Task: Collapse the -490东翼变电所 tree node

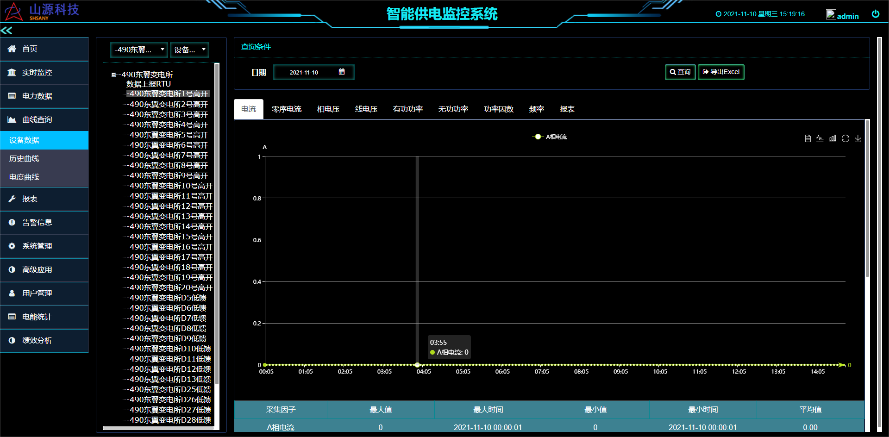Action: (113, 75)
